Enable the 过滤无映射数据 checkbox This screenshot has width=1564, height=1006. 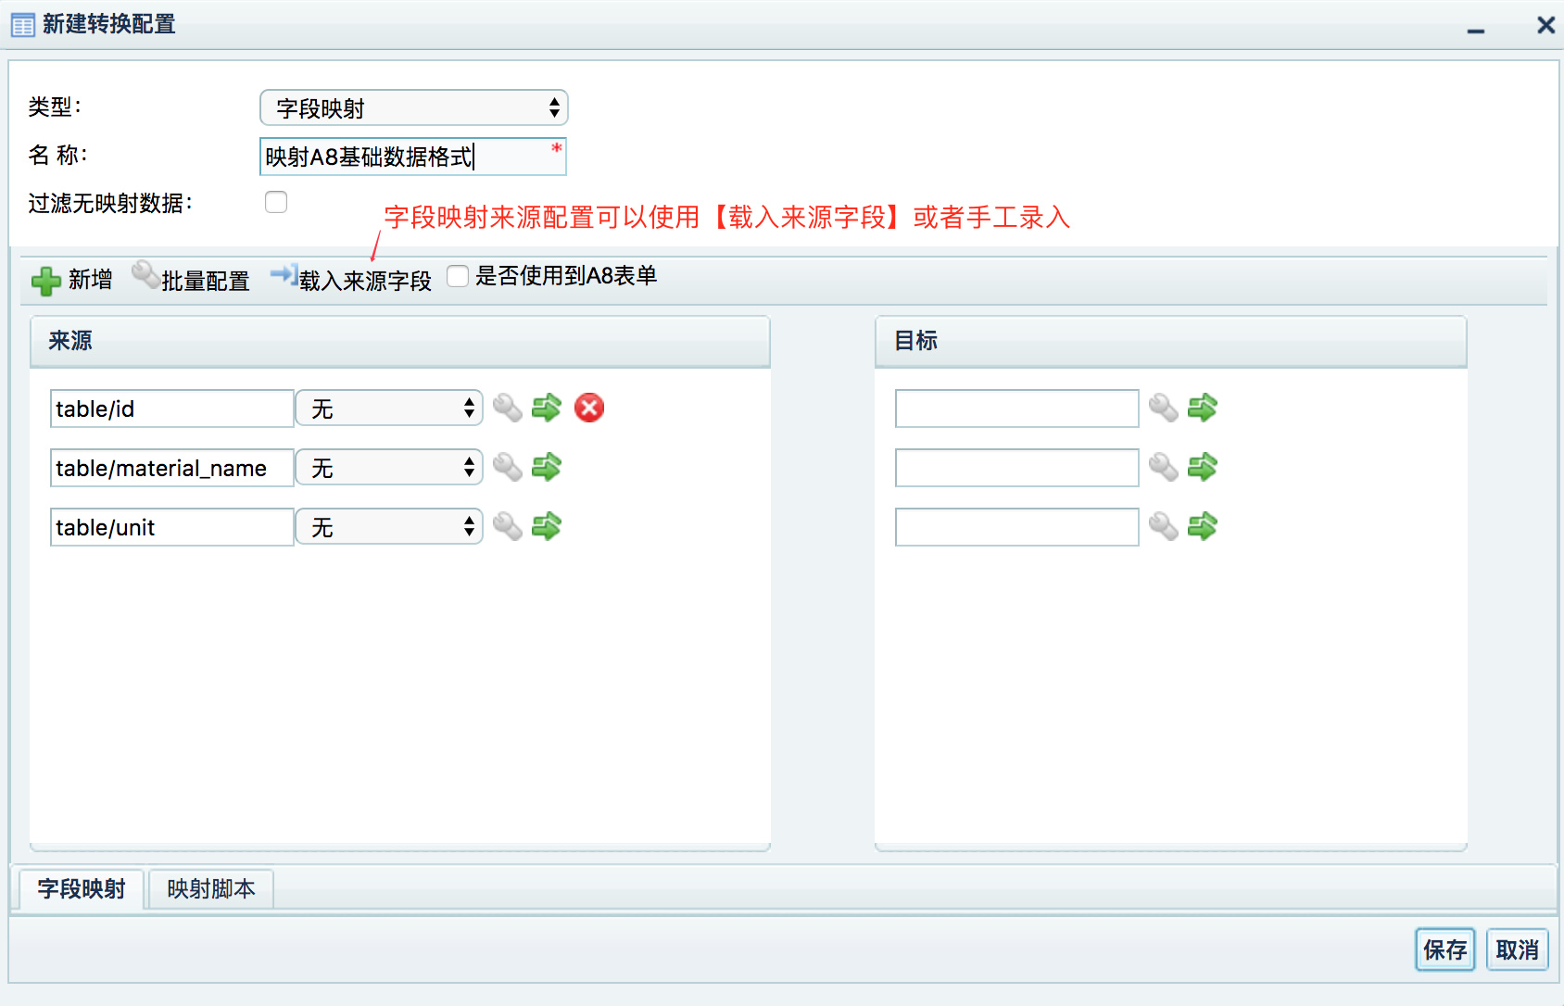(x=276, y=202)
